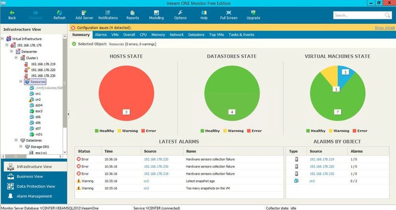Select the Resources tree item
396x210 pixels.
click(35, 82)
